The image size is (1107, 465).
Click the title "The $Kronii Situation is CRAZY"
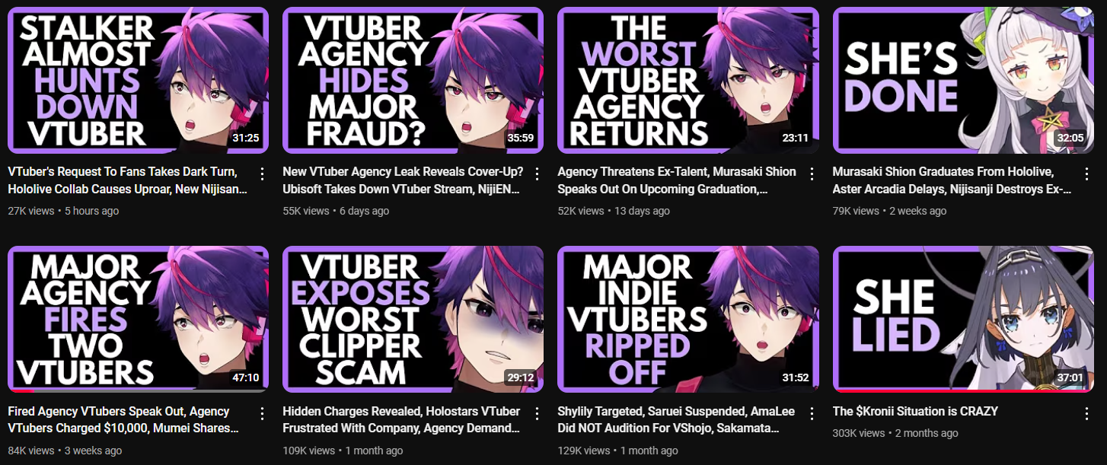915,412
